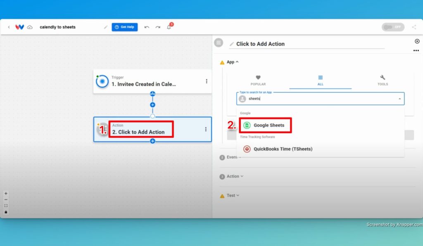Open the workflow app logo
Image resolution: width=423 pixels, height=246 pixels.
coord(20,27)
